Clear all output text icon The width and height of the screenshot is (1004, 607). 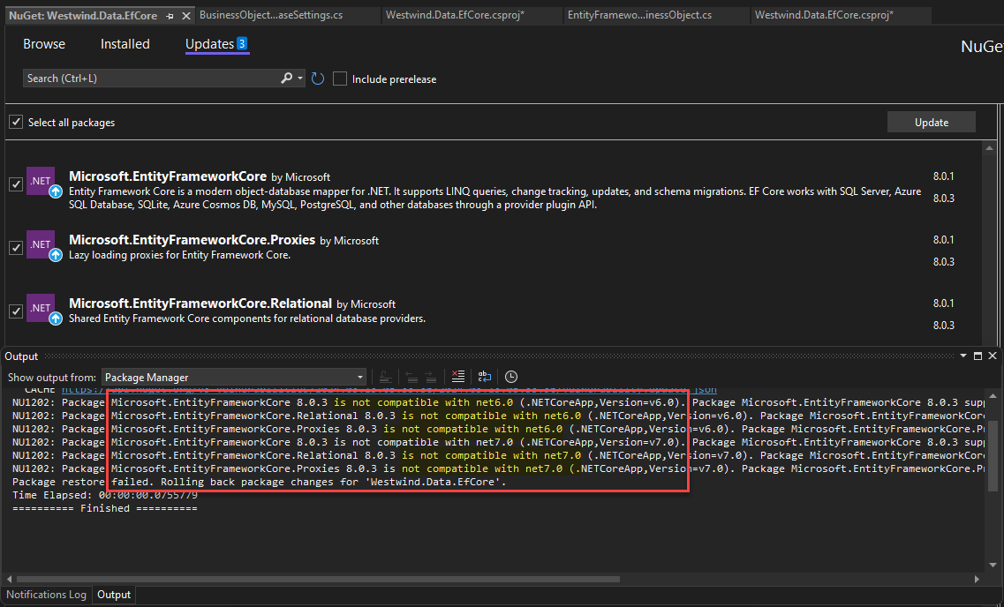[x=457, y=377]
